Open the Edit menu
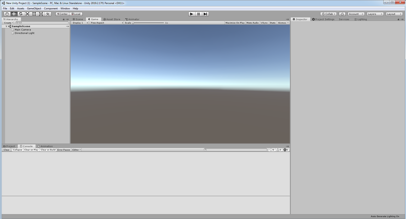 point(12,8)
